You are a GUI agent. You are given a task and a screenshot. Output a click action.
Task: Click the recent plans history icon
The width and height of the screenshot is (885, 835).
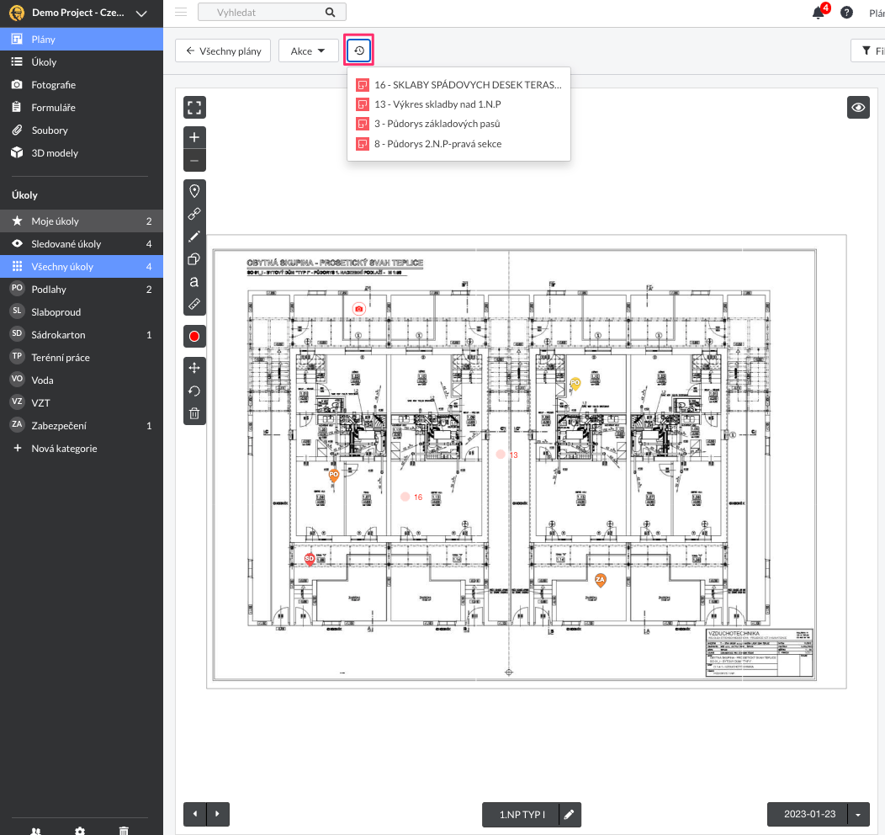pyautogui.click(x=359, y=51)
